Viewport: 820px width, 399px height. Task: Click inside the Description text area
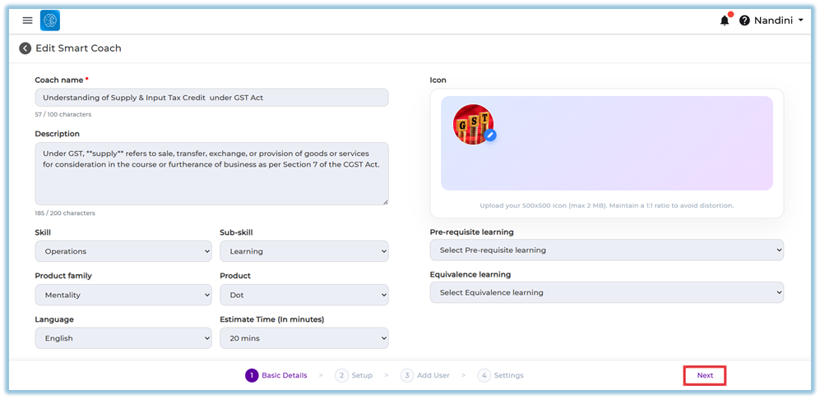click(x=211, y=173)
